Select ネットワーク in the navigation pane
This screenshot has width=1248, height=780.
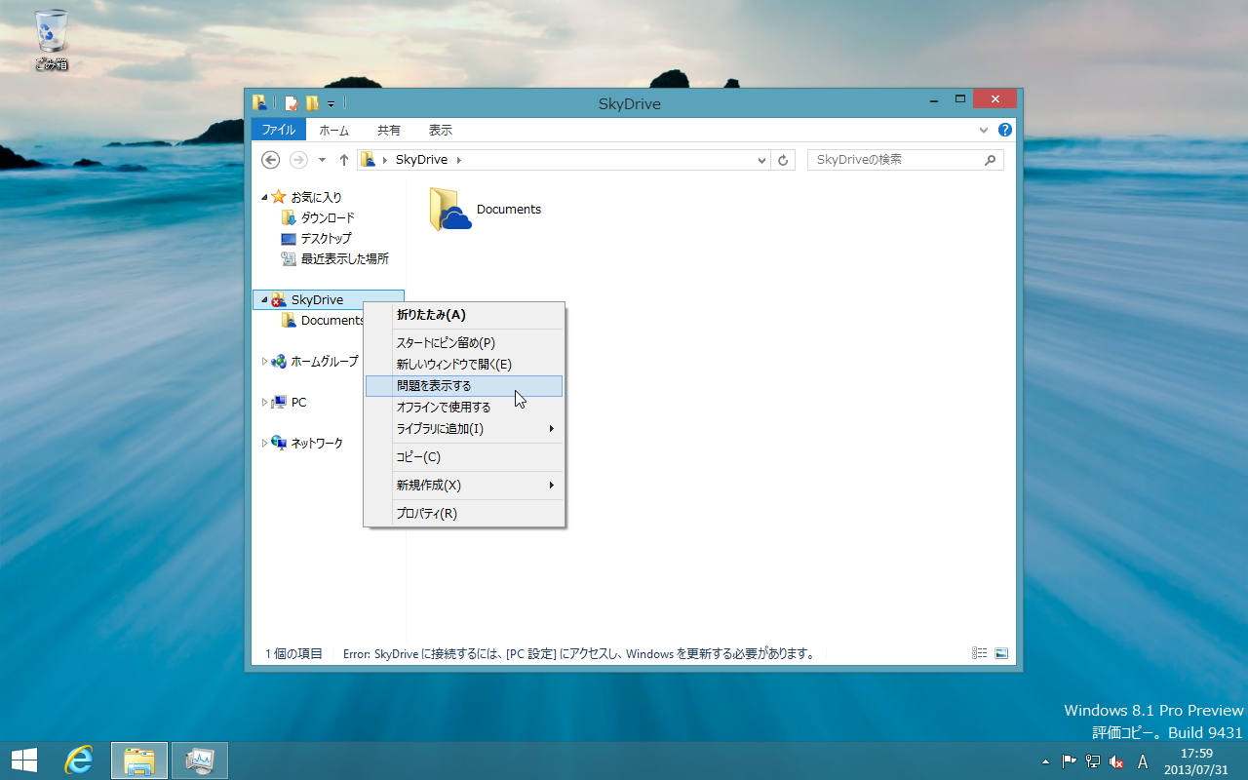pos(317,443)
